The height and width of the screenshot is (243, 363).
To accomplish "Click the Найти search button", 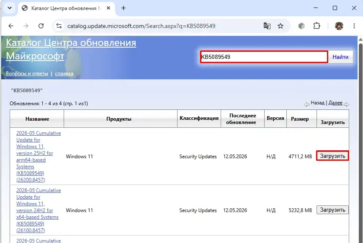I will pyautogui.click(x=340, y=57).
